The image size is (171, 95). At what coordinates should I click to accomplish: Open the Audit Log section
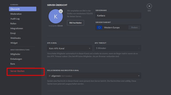coord(15,19)
